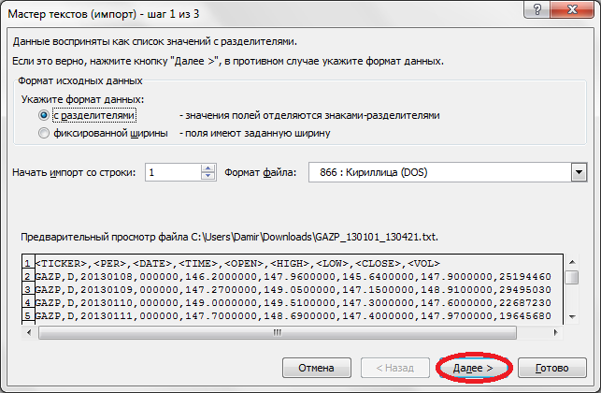Go to next step with Далее

pos(472,368)
